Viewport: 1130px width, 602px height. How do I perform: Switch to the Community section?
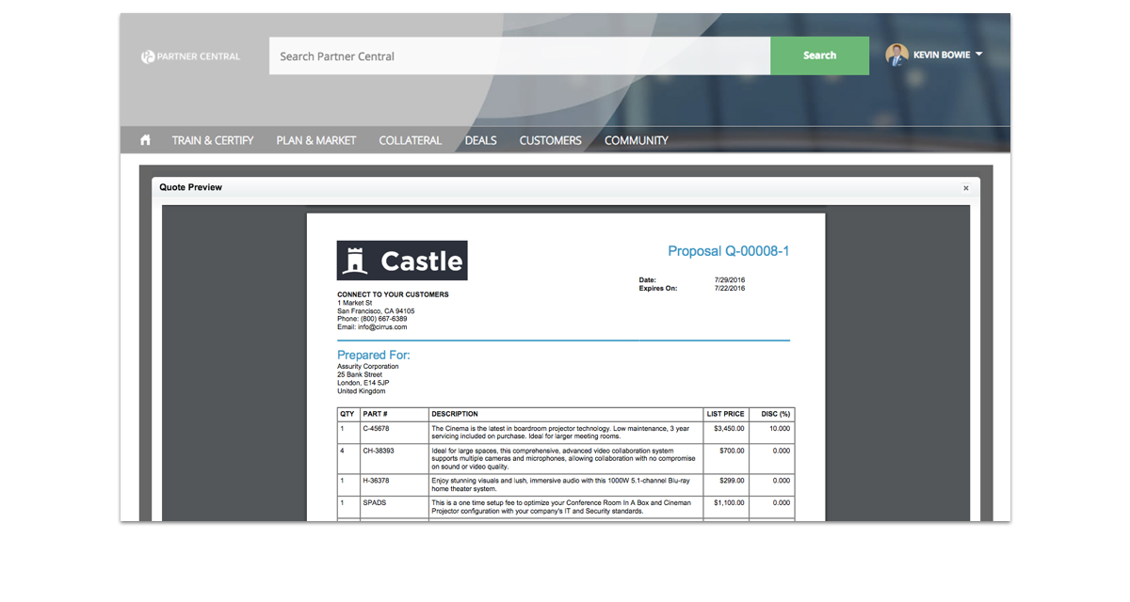coord(636,140)
